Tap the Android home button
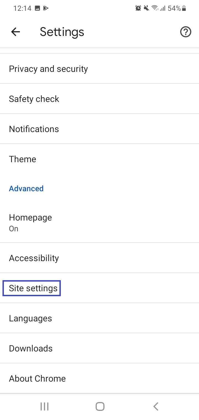The image size is (199, 420). tap(100, 406)
